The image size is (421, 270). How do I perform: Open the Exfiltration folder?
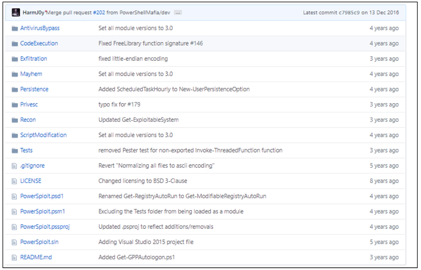(x=34, y=59)
